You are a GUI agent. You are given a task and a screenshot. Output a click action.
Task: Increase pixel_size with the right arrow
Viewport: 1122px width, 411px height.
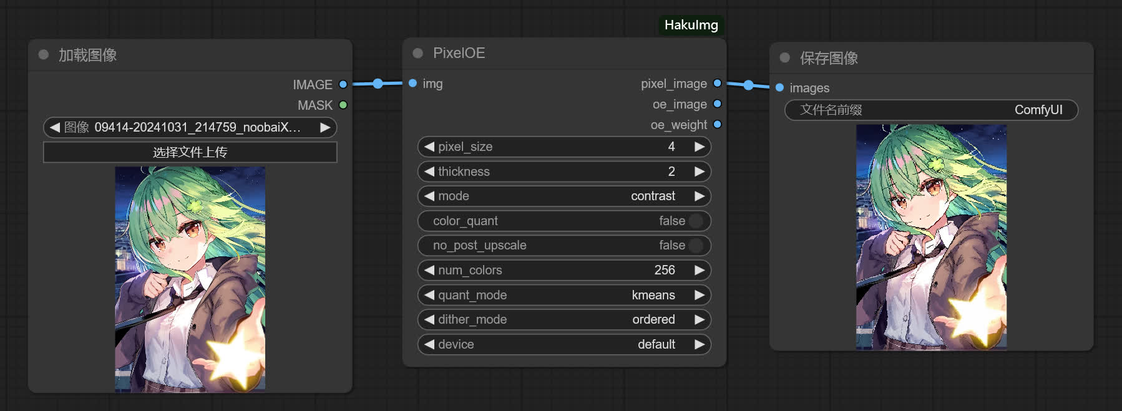tap(700, 147)
